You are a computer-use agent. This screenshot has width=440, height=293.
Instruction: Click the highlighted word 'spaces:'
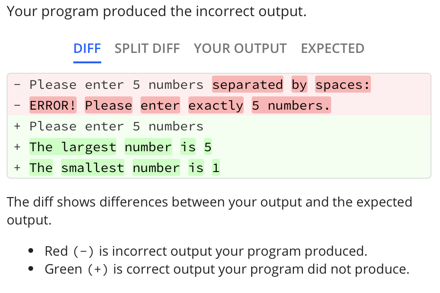point(343,85)
